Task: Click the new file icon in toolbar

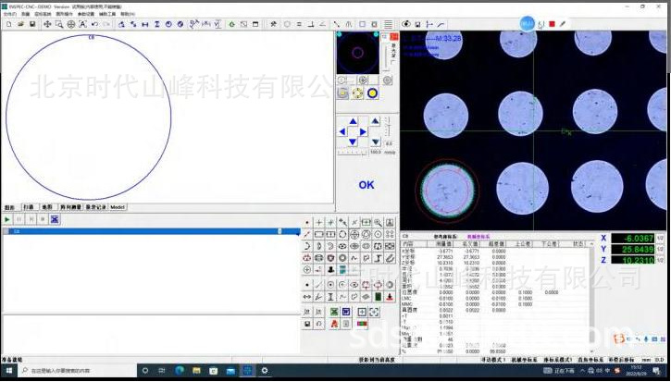Action: (7, 24)
